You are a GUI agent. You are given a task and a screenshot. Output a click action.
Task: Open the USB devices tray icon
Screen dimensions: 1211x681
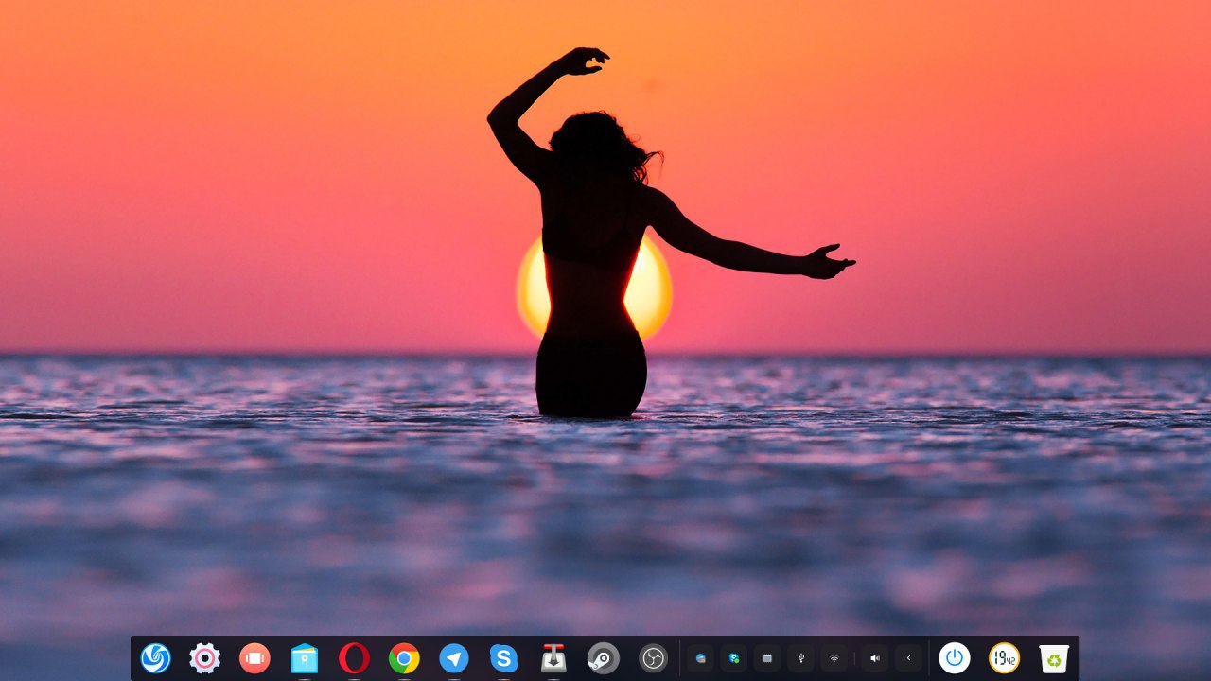point(800,658)
